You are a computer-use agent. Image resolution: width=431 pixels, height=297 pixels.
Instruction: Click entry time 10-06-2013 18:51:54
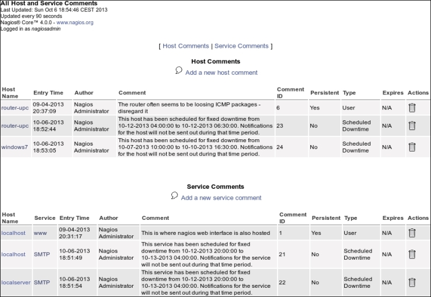coord(74,283)
